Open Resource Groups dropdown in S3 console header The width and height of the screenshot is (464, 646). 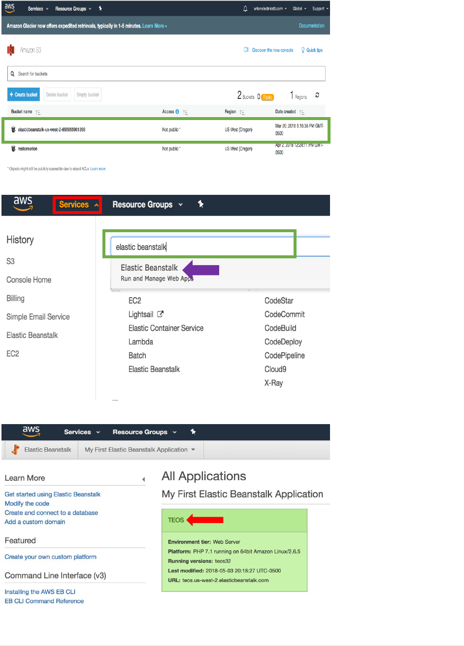click(x=73, y=9)
